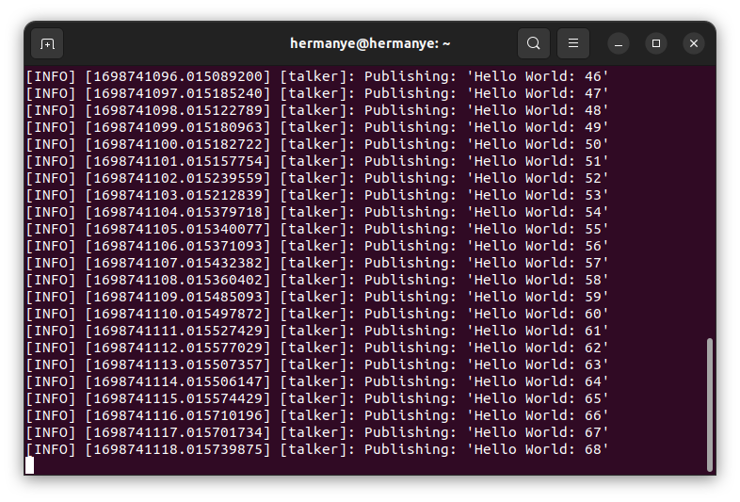
Task: Click timestamp 1698741096.015089200
Action: tap(178, 76)
